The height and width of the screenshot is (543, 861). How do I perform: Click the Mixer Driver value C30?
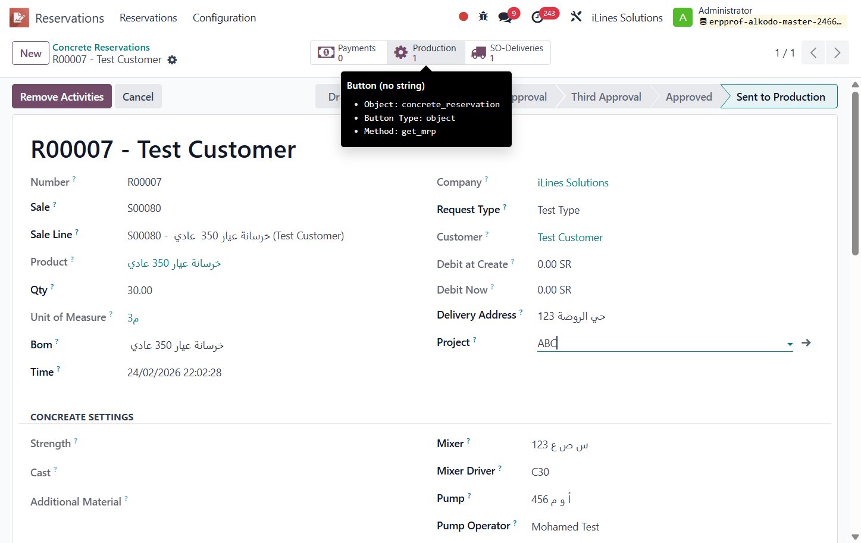tap(540, 472)
